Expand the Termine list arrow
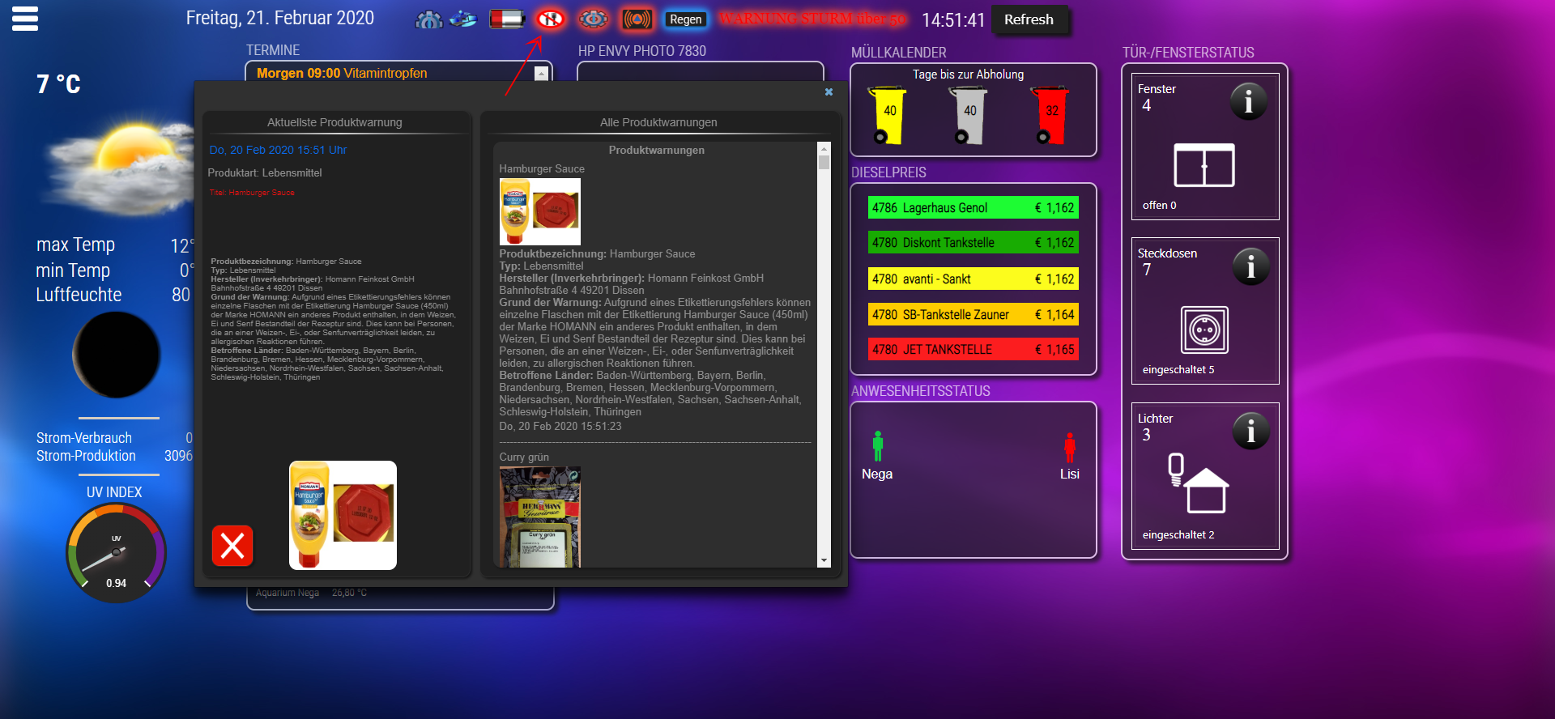Image resolution: width=1555 pixels, height=719 pixels. pos(542,74)
